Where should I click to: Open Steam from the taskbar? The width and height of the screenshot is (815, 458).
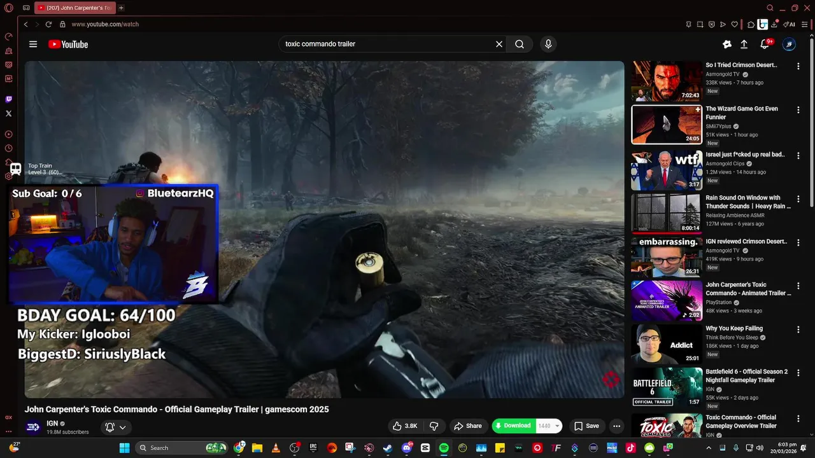coord(387,448)
